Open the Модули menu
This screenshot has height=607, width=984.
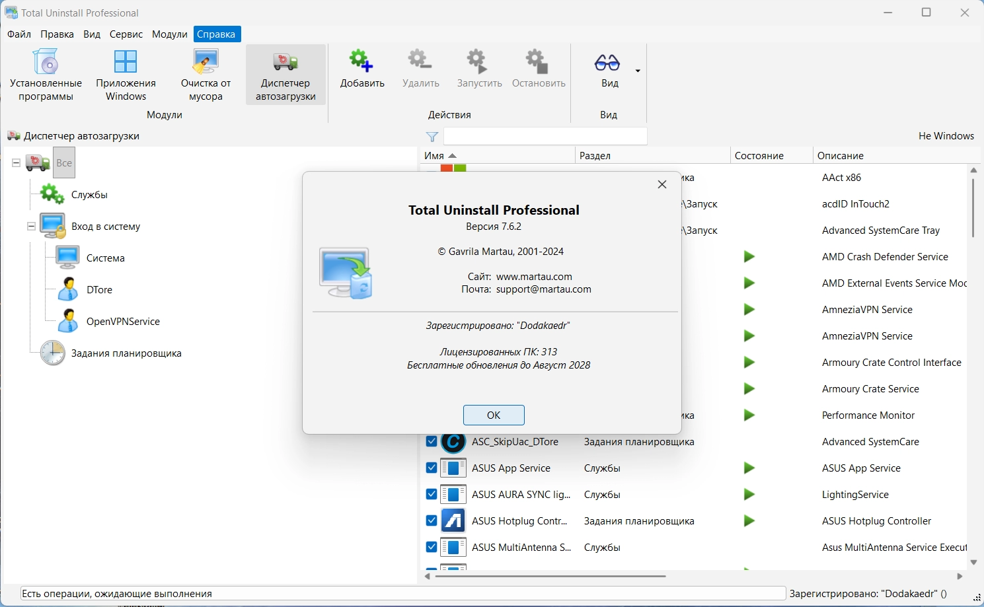[170, 34]
